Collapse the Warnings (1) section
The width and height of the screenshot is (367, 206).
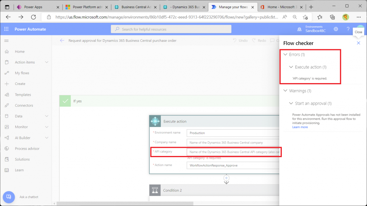click(285, 91)
